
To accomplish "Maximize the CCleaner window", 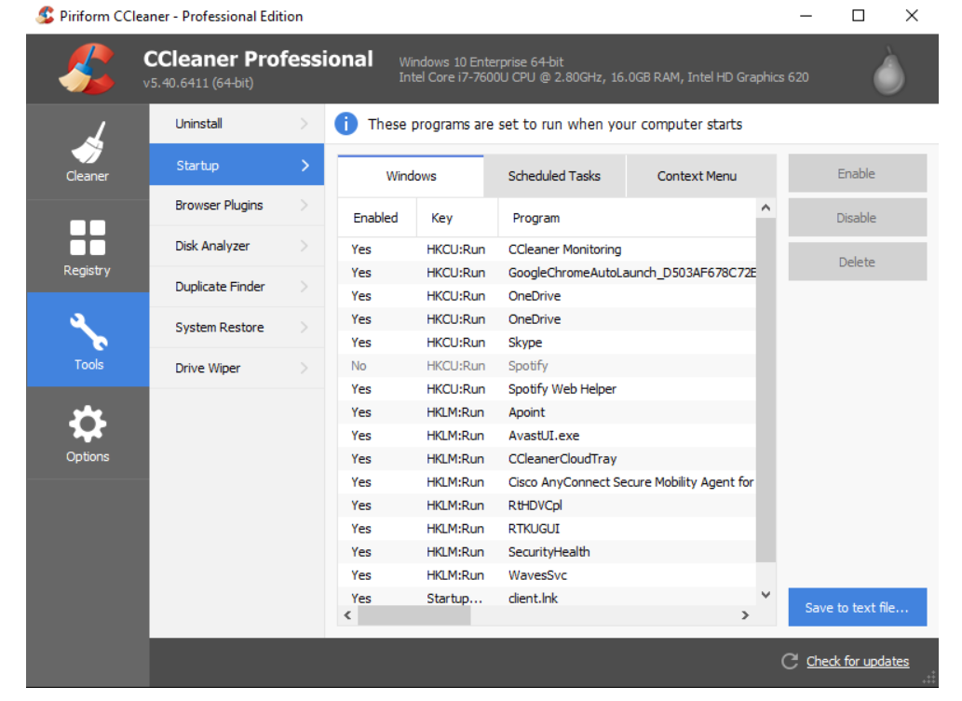I will (859, 15).
